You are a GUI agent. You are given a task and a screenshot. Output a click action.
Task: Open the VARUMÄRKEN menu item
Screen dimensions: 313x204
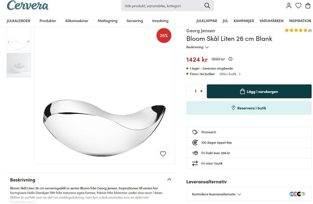271,21
